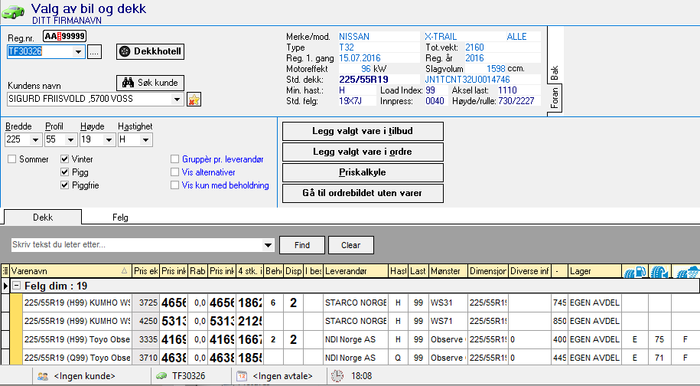Click the search text field above the grid
The image size is (700, 386).
click(136, 245)
